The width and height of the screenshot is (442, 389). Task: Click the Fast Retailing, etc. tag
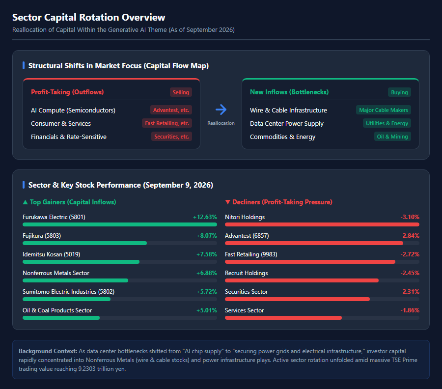(167, 123)
